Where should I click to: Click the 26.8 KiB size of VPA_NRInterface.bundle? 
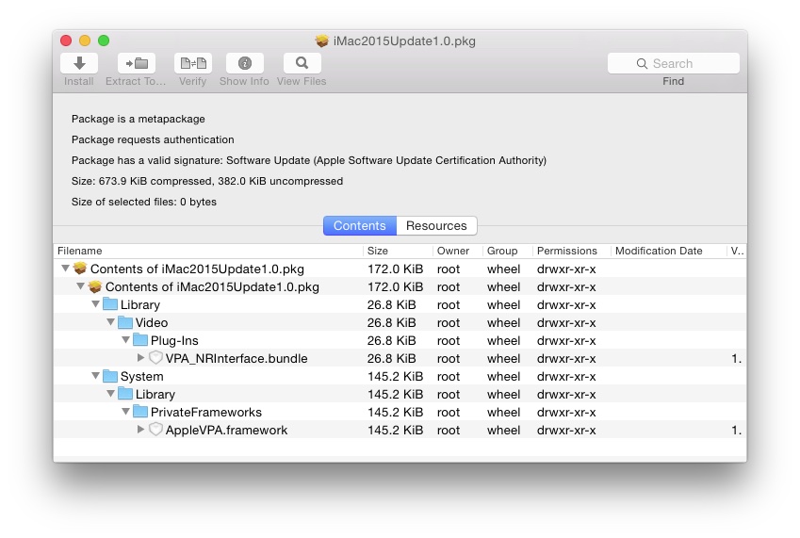click(x=392, y=358)
